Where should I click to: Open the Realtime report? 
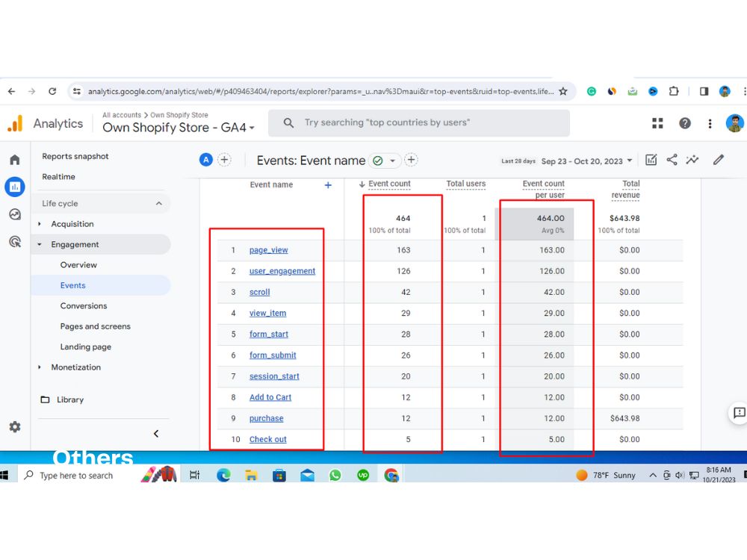point(58,177)
